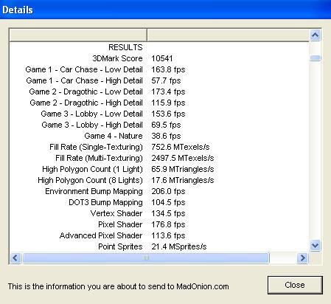The height and width of the screenshot is (304, 331).
Task: Select Game 1 Car Chase Low Detail row
Action: (159, 69)
